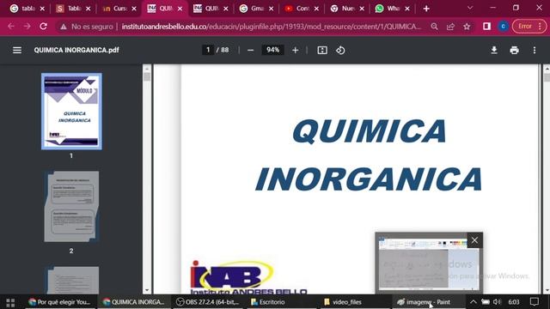Edit the 94% zoom level field

coord(272,50)
